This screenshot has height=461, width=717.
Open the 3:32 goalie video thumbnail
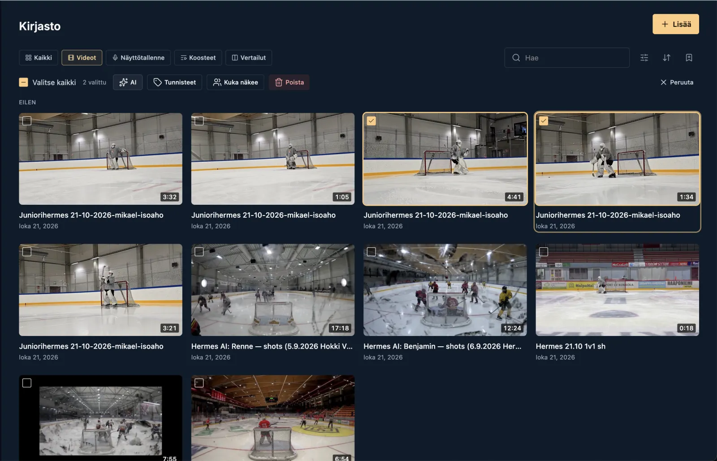click(100, 159)
